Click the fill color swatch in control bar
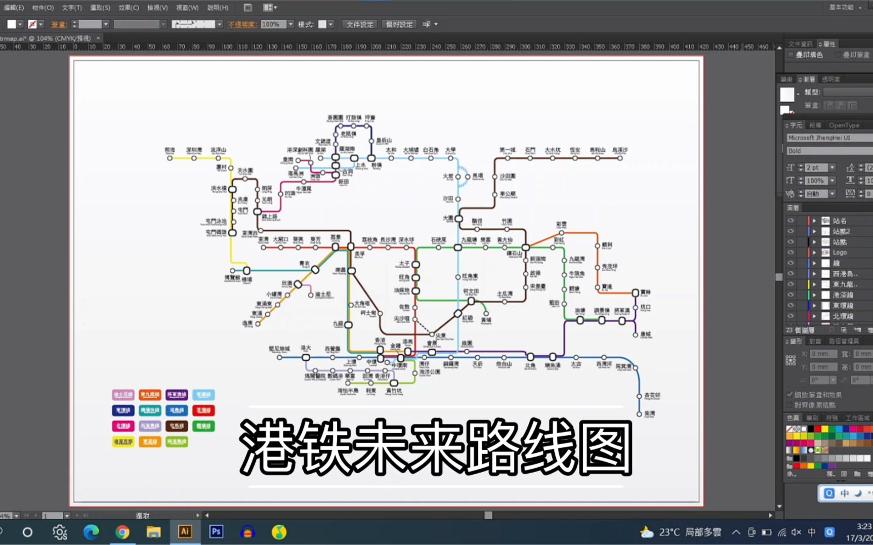 point(12,24)
